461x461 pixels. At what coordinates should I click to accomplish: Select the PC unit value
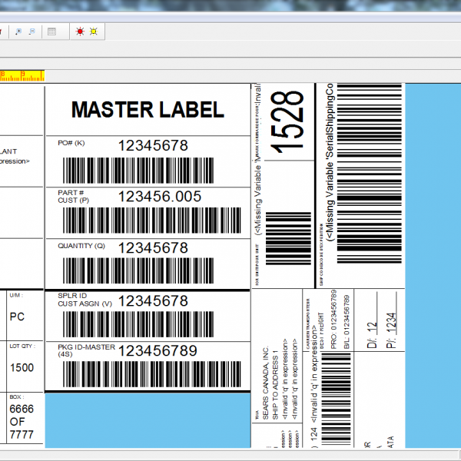tap(17, 317)
